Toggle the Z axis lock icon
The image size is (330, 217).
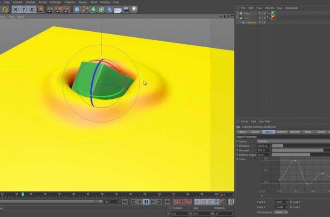tap(31, 9)
